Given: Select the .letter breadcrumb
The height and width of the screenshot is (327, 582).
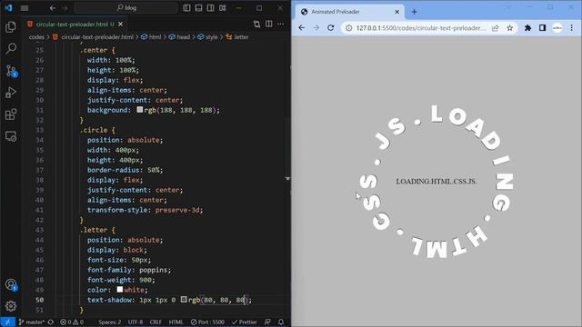Looking at the screenshot, I should tap(237, 37).
